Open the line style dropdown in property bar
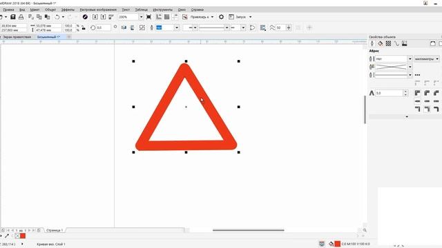The image size is (442, 248). click(x=227, y=28)
